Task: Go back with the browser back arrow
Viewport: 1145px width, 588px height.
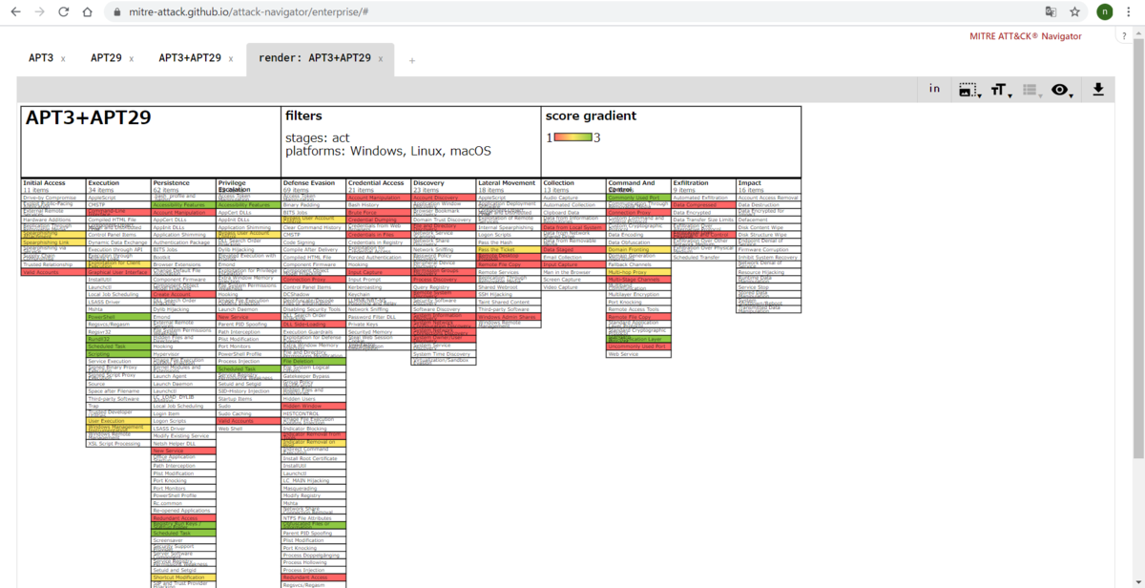Action: 15,12
